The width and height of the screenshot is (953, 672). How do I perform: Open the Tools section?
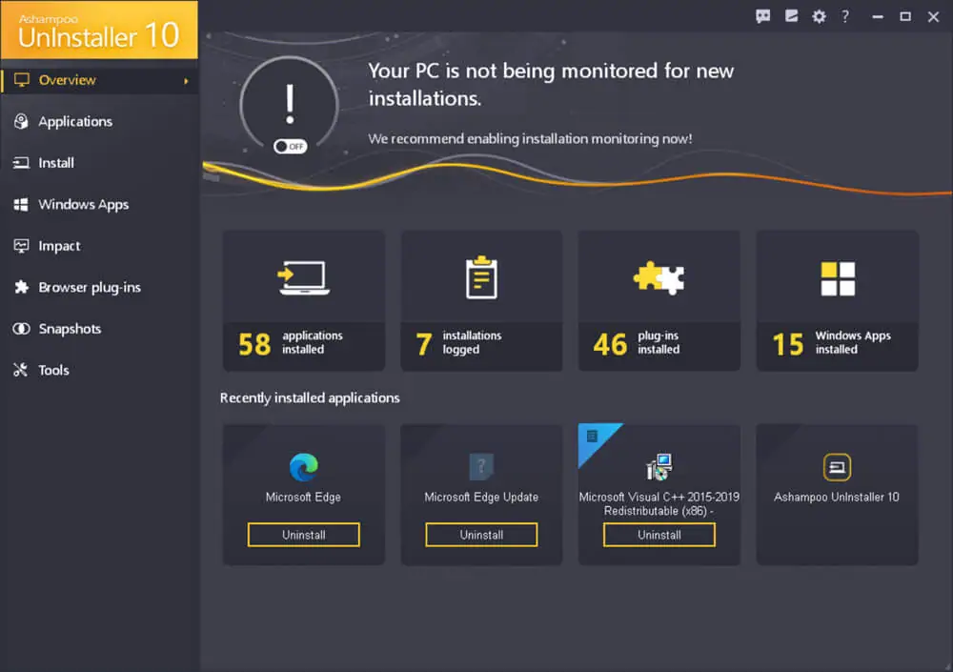[x=99, y=370]
